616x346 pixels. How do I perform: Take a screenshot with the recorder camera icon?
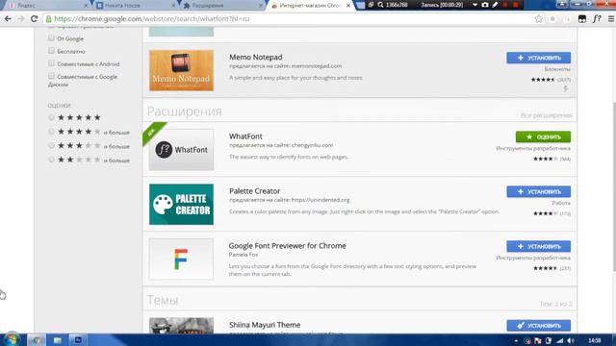[485, 5]
